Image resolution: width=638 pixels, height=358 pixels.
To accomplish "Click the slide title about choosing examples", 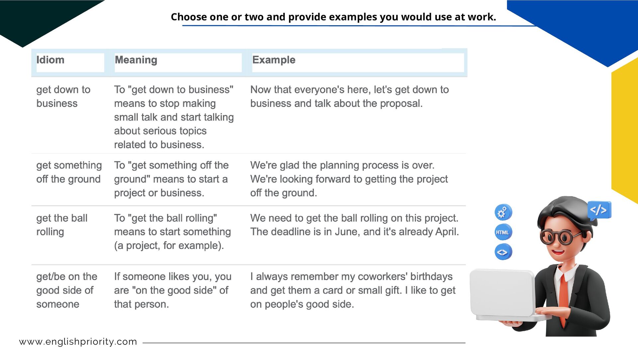I will [333, 17].
